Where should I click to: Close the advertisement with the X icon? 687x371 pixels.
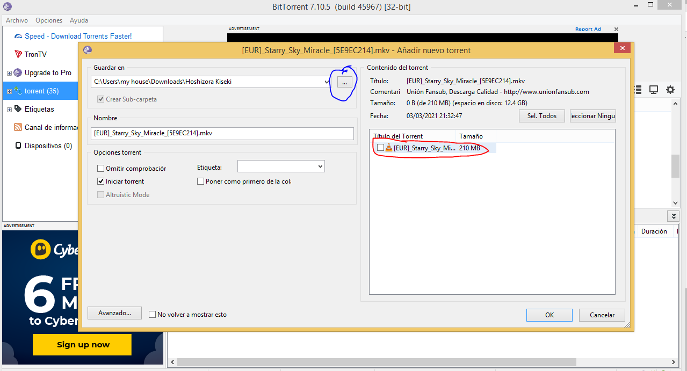(x=616, y=30)
